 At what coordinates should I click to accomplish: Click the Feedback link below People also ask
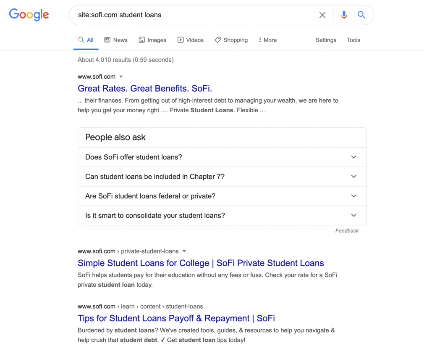347,231
